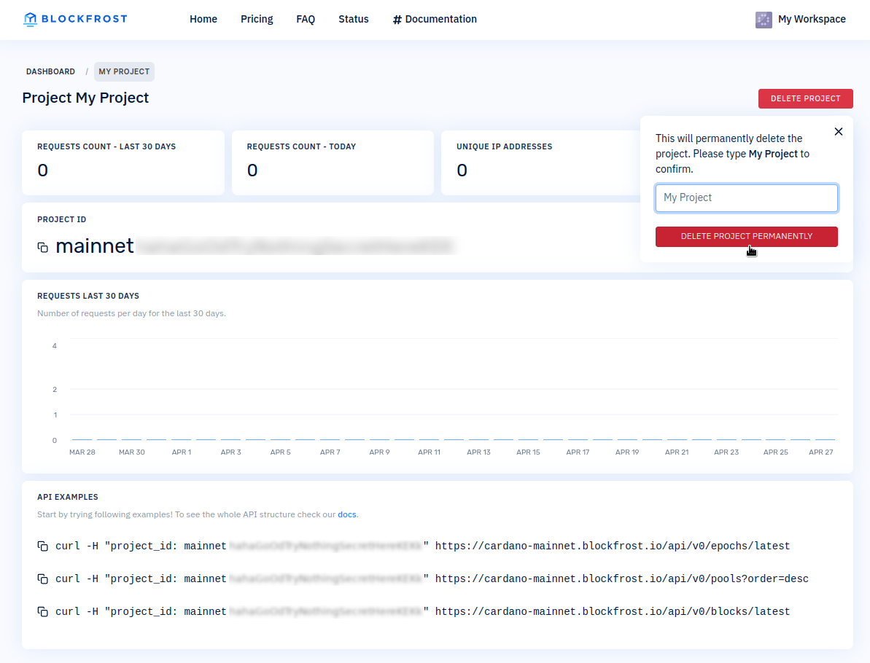The width and height of the screenshot is (870, 663).
Task: Check the Status page
Action: 353,19
